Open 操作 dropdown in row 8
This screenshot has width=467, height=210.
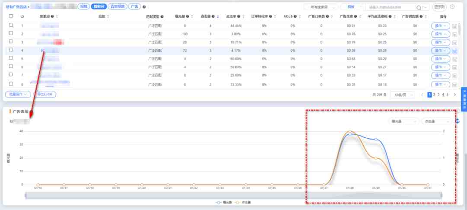(441, 85)
